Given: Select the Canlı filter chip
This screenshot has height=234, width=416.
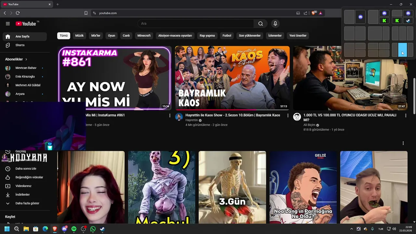Looking at the screenshot, I should [x=126, y=35].
